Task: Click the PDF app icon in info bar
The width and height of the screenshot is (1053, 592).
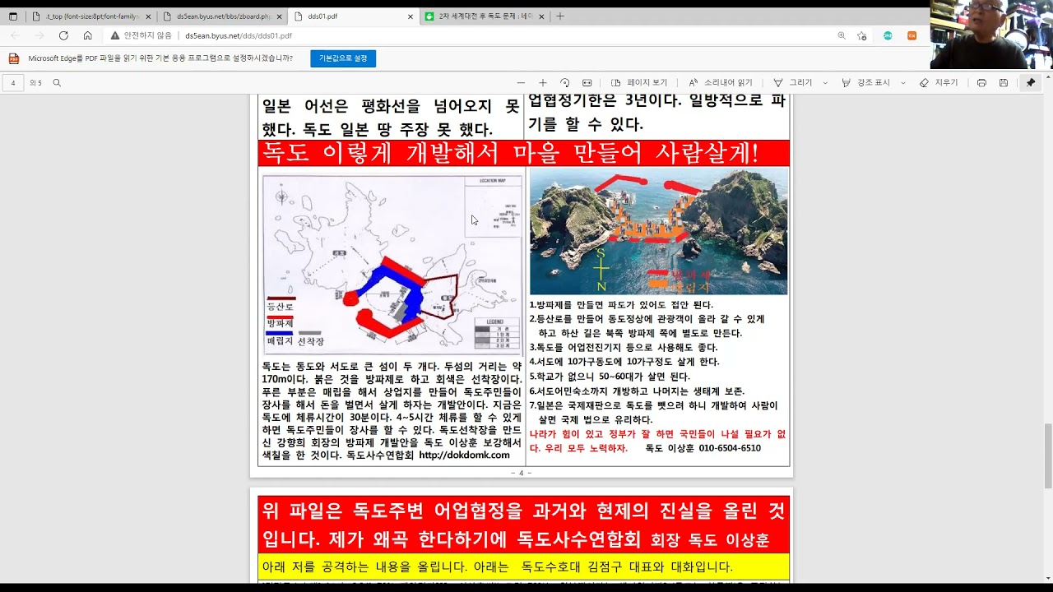Action: click(x=13, y=58)
